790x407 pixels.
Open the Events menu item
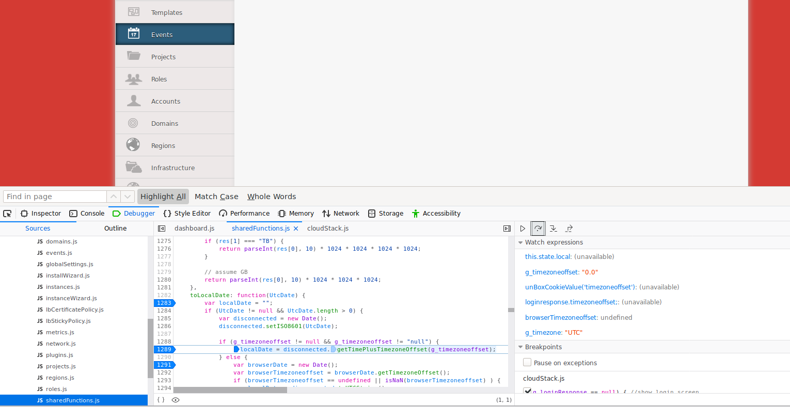[x=175, y=34]
